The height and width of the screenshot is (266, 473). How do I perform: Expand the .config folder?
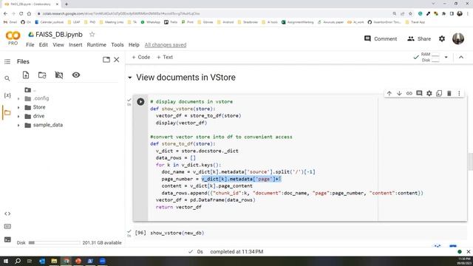(18, 98)
